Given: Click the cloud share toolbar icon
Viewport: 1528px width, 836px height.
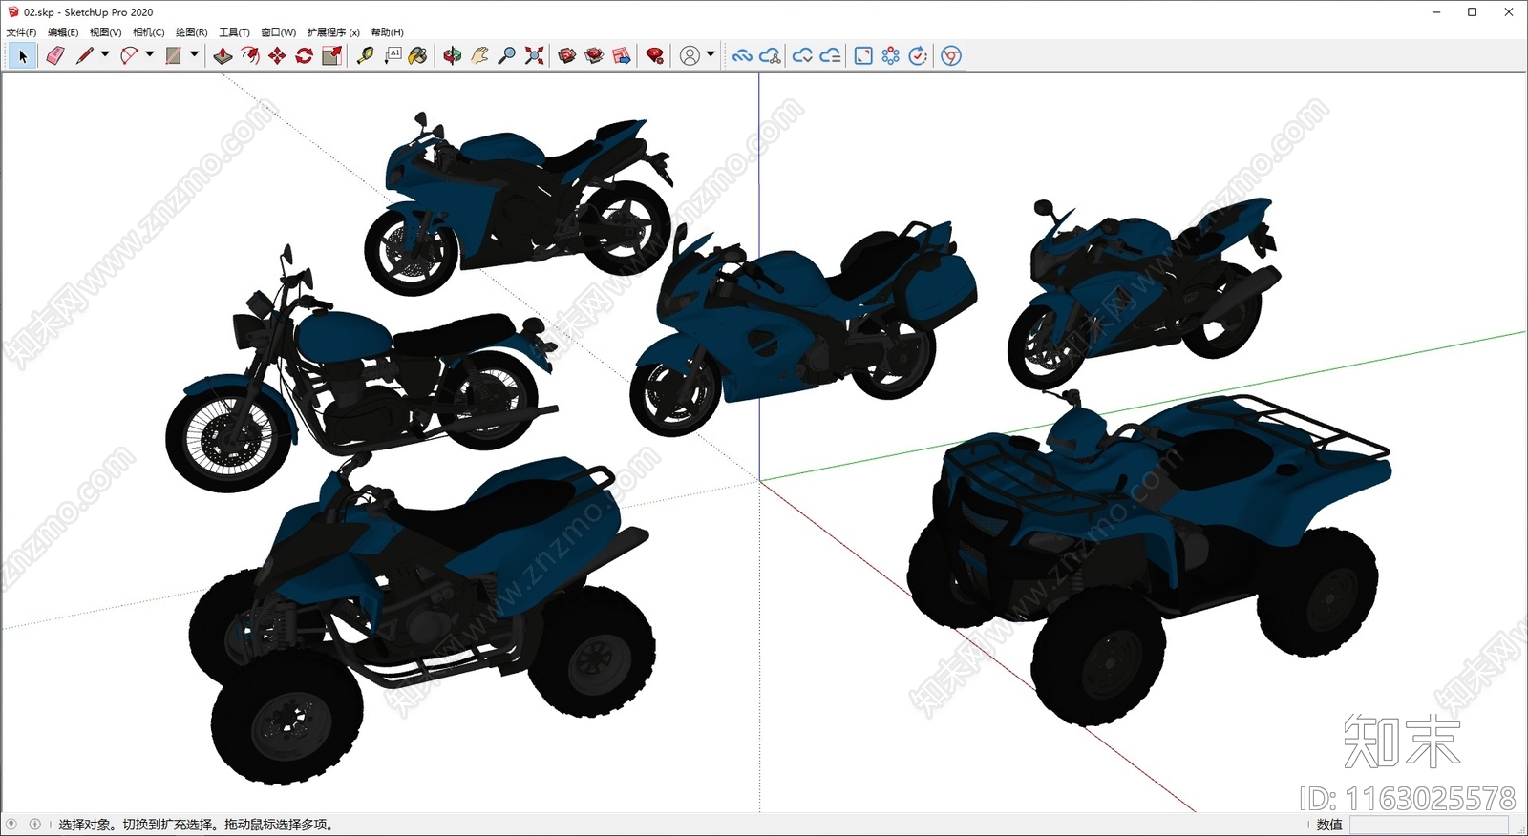Looking at the screenshot, I should tap(770, 56).
